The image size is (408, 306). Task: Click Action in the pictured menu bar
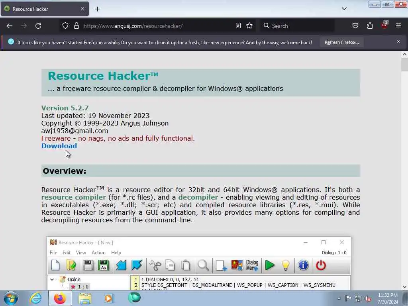[98, 253]
